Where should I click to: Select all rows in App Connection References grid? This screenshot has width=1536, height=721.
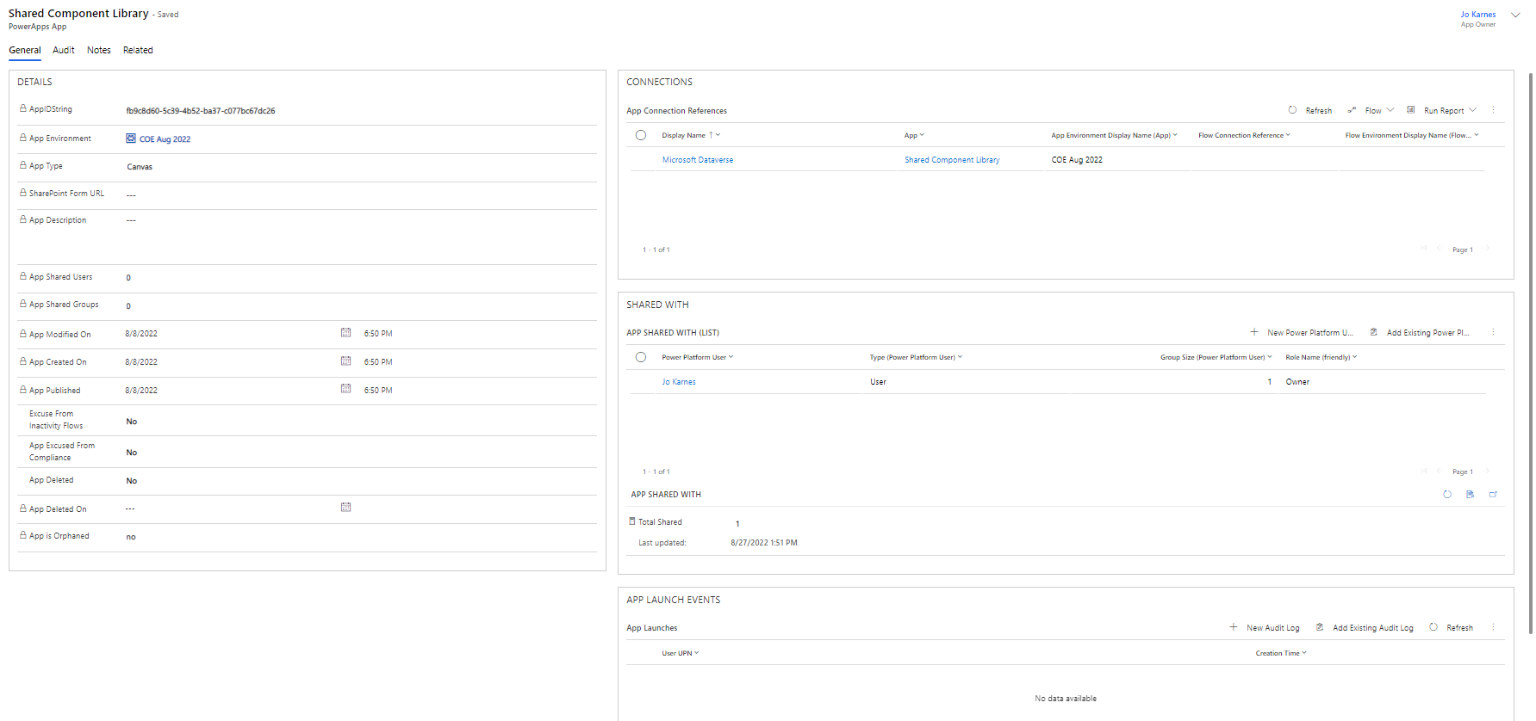[x=641, y=135]
